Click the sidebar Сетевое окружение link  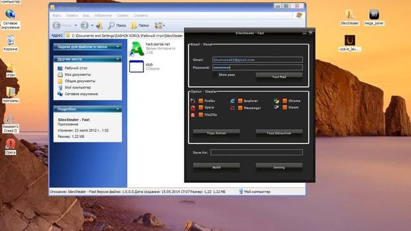82,94
